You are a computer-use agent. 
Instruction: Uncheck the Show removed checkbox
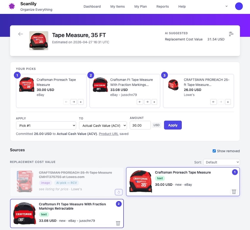point(214,151)
